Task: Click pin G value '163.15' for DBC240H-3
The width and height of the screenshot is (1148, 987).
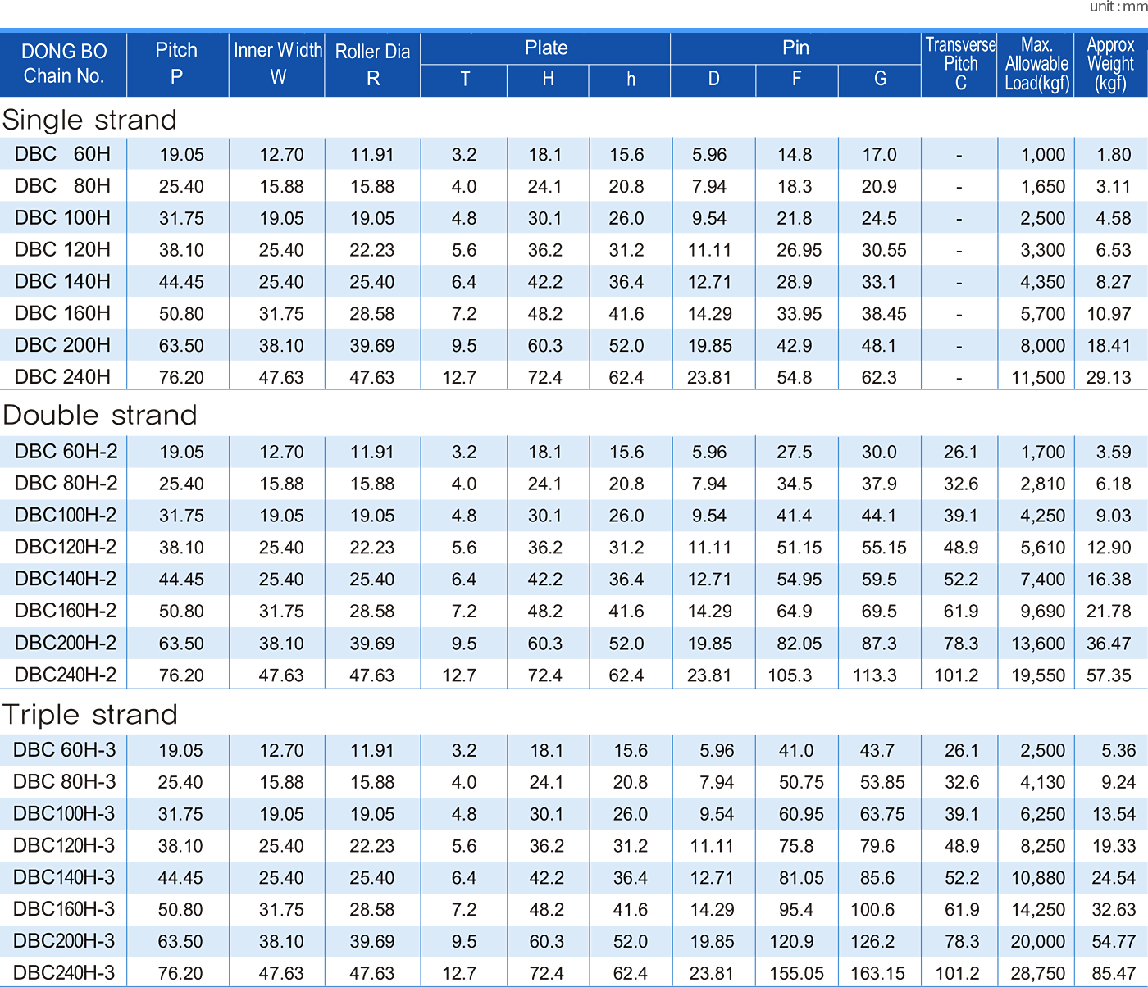Action: click(x=878, y=974)
